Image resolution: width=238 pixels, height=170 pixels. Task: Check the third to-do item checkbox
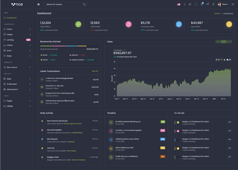[178, 140]
